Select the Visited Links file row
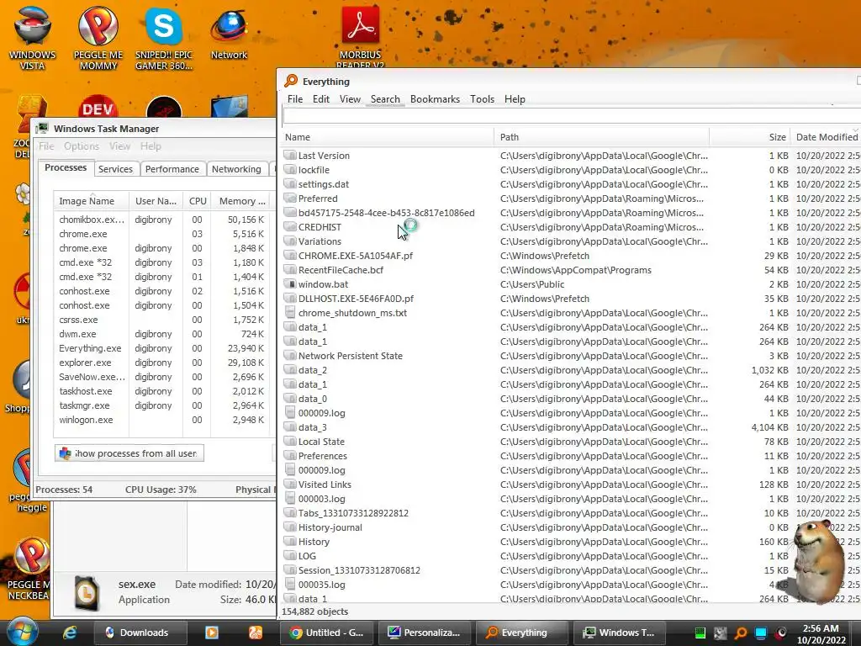861x646 pixels. pyautogui.click(x=571, y=484)
